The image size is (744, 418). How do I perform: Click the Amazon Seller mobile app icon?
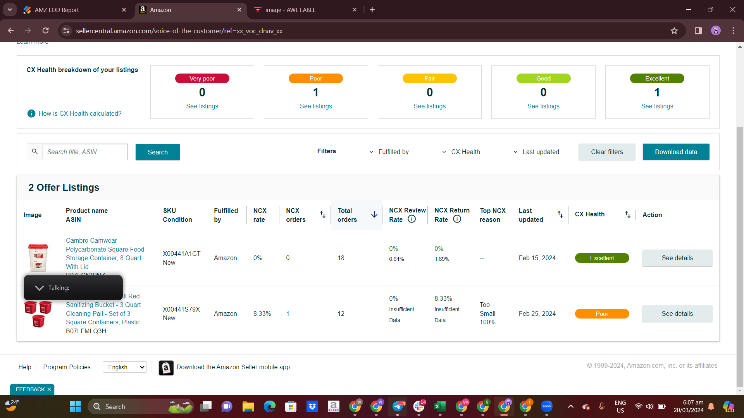[x=166, y=368]
